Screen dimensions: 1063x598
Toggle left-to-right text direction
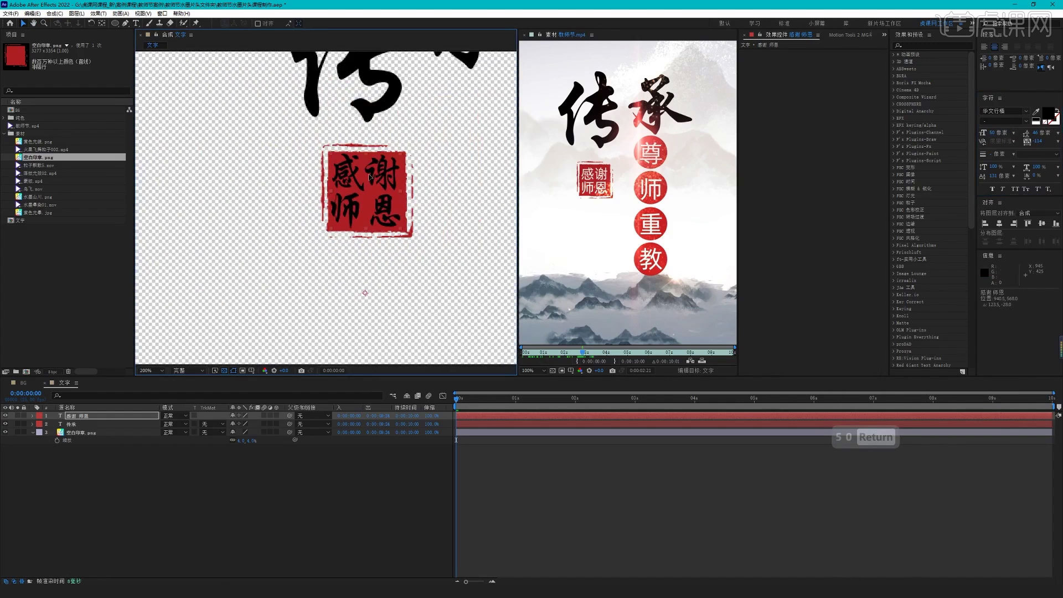[x=1041, y=67]
